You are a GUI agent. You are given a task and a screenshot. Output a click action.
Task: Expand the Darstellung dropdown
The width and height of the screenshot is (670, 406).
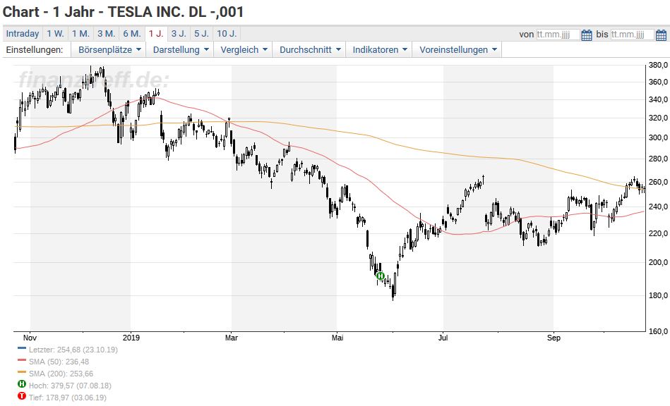click(181, 49)
